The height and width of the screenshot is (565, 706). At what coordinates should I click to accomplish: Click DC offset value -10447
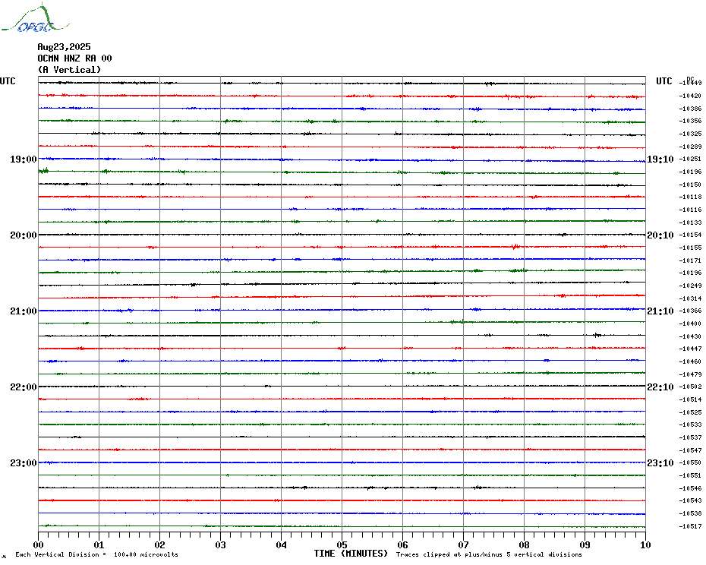pyautogui.click(x=691, y=349)
